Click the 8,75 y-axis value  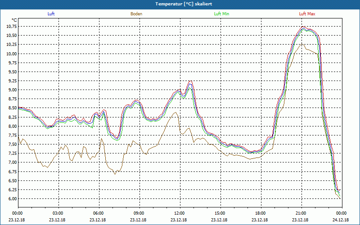click(x=13, y=99)
